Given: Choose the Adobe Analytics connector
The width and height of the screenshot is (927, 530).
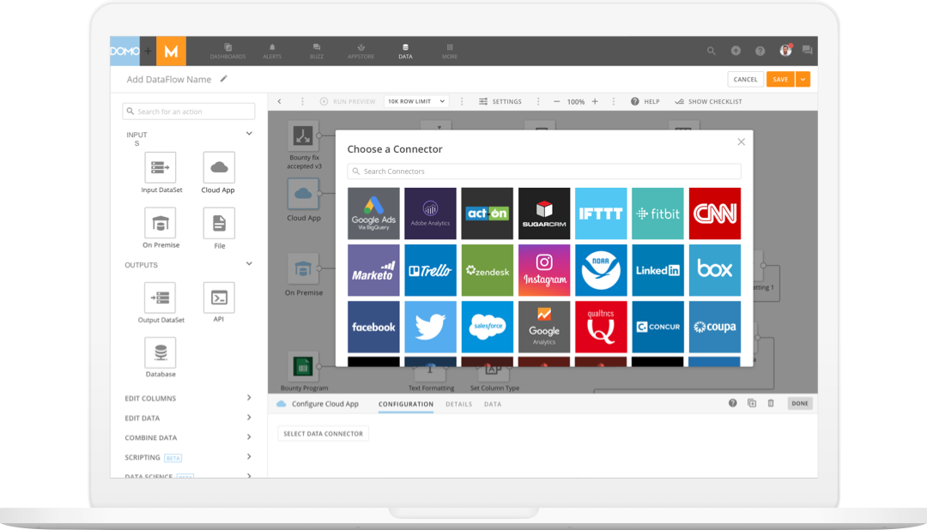Looking at the screenshot, I should pos(430,214).
